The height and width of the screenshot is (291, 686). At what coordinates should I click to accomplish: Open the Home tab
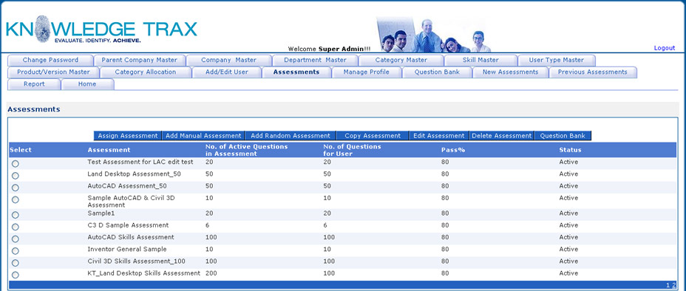pyautogui.click(x=87, y=84)
